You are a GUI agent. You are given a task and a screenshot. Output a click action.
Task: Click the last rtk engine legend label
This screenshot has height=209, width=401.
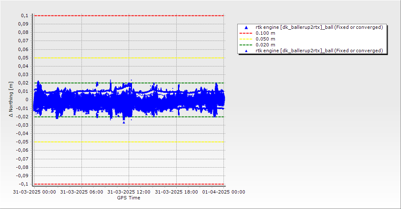click(x=319, y=51)
